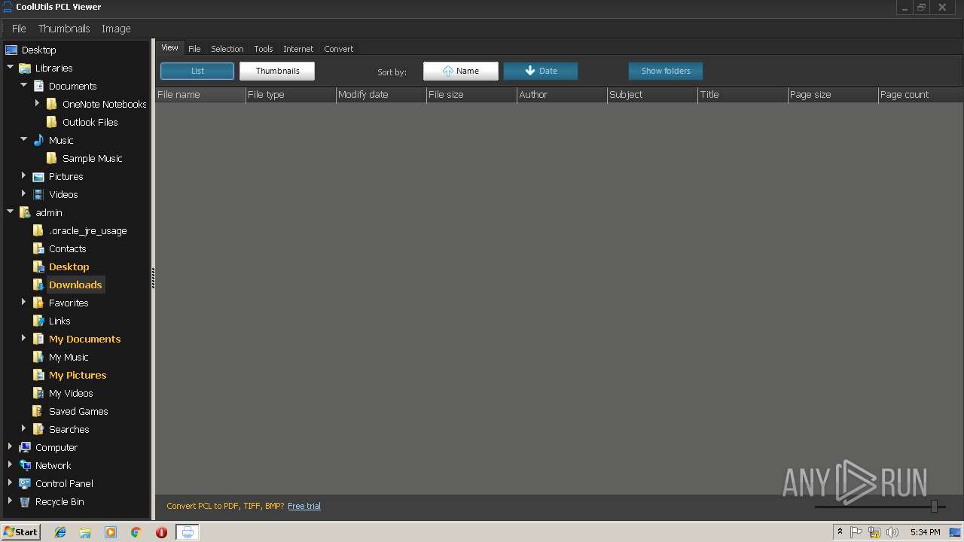
Task: Collapse the Music library node
Action: [x=23, y=140]
